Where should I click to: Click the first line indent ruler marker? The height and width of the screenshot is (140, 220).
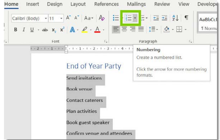[66, 46]
